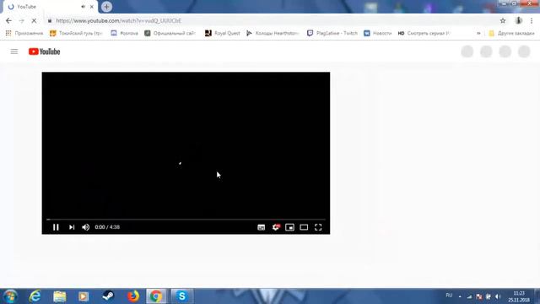Show hidden system tray icons
The height and width of the screenshot is (304, 540).
coord(460,296)
